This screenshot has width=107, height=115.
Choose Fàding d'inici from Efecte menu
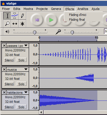(78, 15)
